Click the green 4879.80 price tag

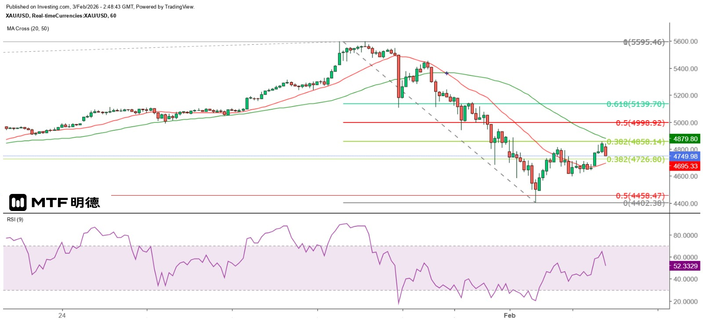pyautogui.click(x=685, y=139)
